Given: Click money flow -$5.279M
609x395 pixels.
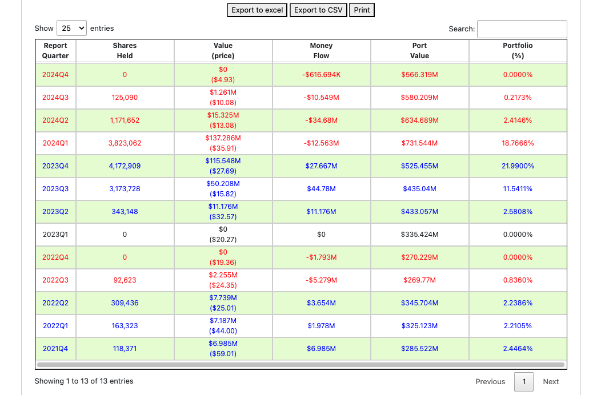Looking at the screenshot, I should pos(321,280).
